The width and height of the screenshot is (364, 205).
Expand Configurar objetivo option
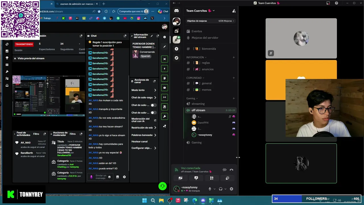pos(144,148)
